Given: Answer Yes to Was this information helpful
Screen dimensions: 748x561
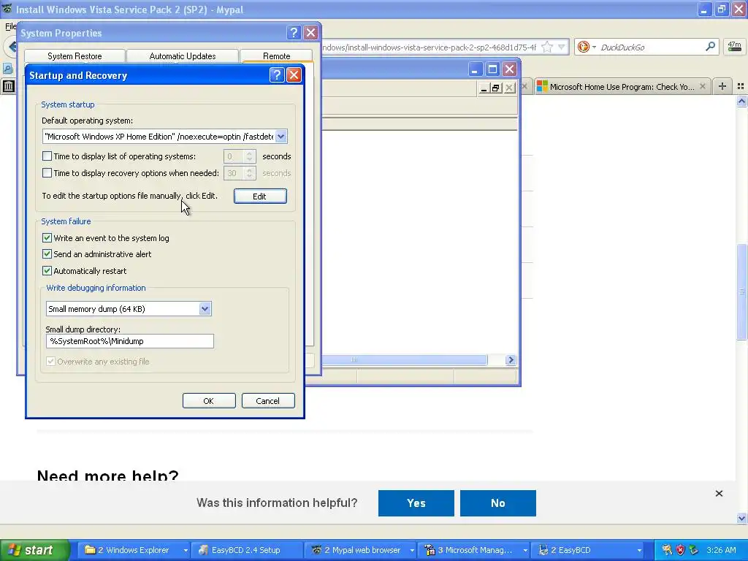Looking at the screenshot, I should (416, 503).
